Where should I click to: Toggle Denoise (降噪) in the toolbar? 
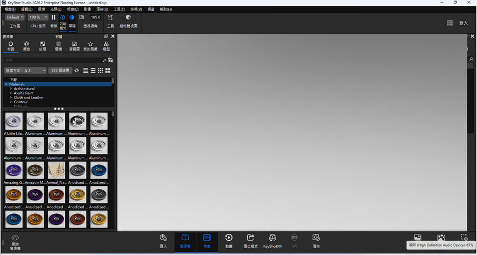click(72, 21)
